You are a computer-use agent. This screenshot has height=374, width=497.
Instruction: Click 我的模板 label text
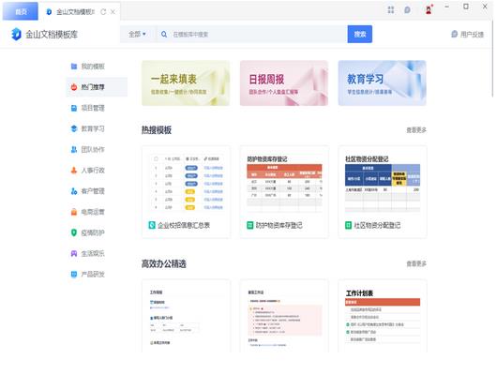[93, 67]
